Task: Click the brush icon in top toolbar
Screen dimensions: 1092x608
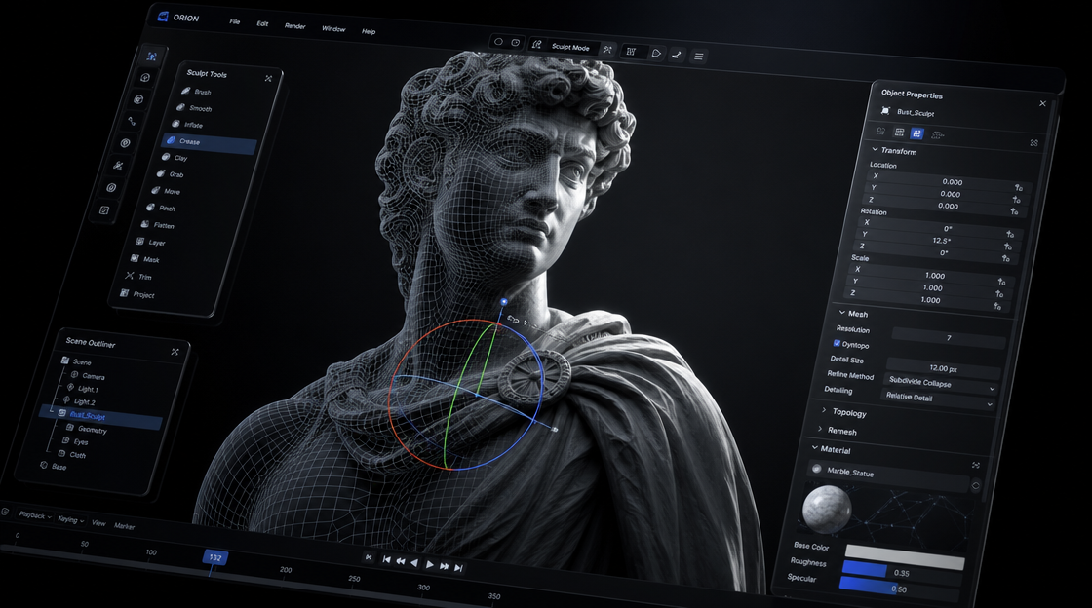Action: point(677,55)
